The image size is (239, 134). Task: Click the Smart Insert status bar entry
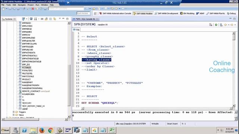(x=172, y=124)
